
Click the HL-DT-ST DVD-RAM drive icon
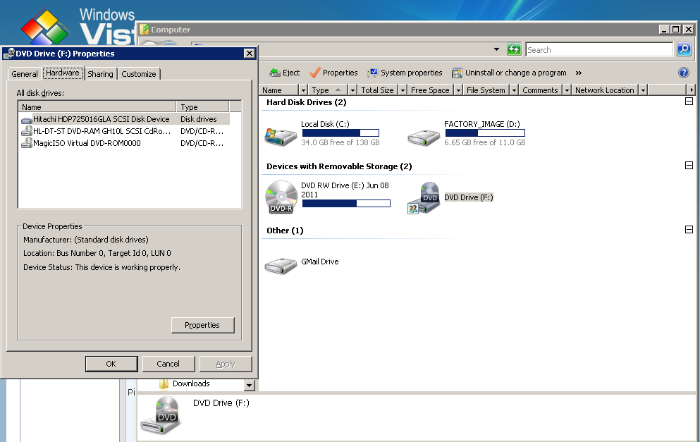[x=27, y=131]
